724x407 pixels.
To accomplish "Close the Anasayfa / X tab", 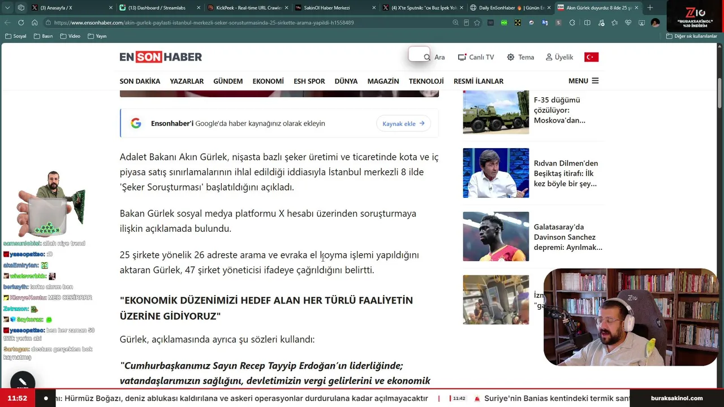I will pos(110,8).
